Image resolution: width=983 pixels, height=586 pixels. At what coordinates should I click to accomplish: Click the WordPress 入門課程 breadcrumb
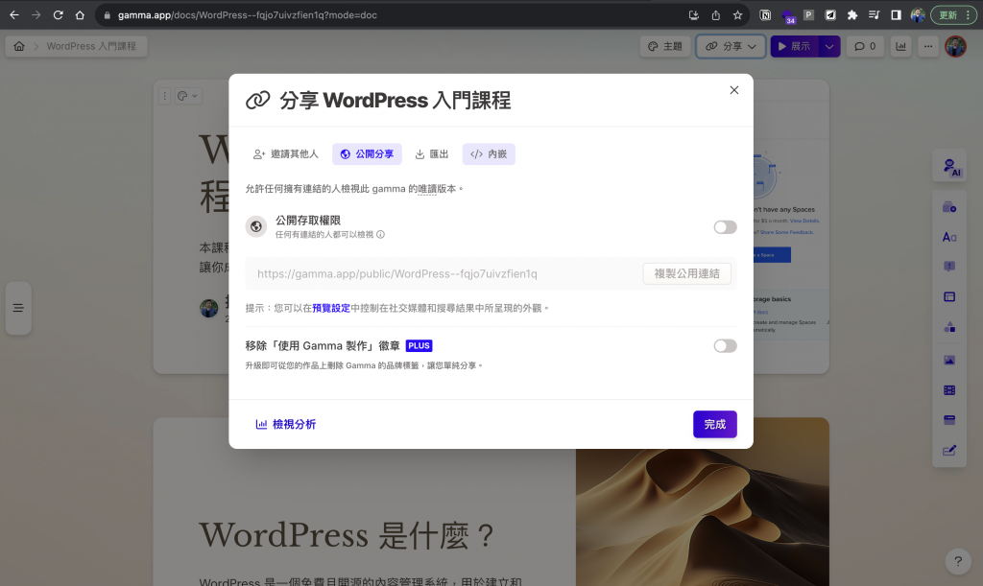pyautogui.click(x=91, y=46)
